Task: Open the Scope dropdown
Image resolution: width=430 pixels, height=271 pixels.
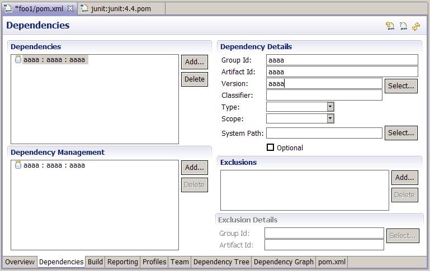Action: point(330,118)
